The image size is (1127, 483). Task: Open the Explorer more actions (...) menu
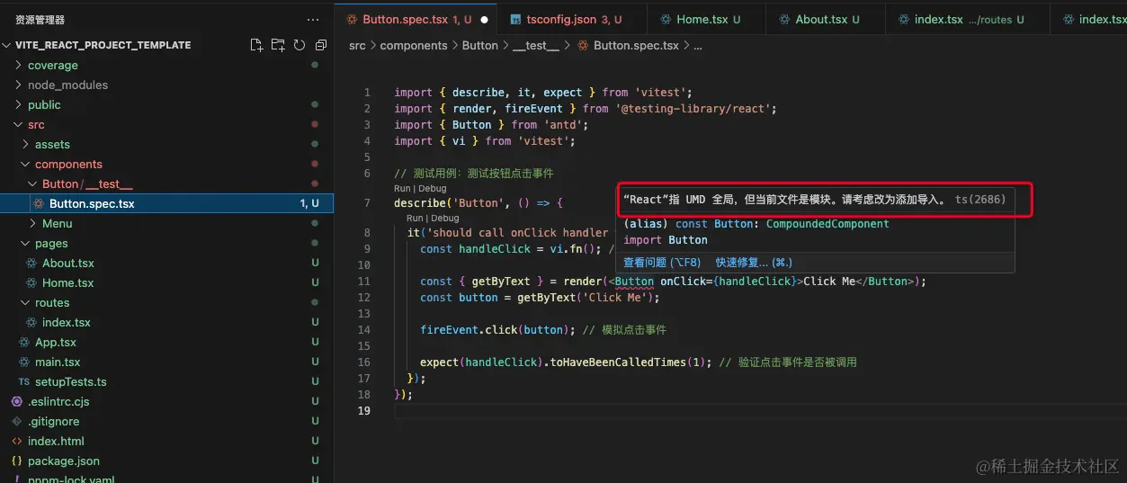tap(312, 19)
